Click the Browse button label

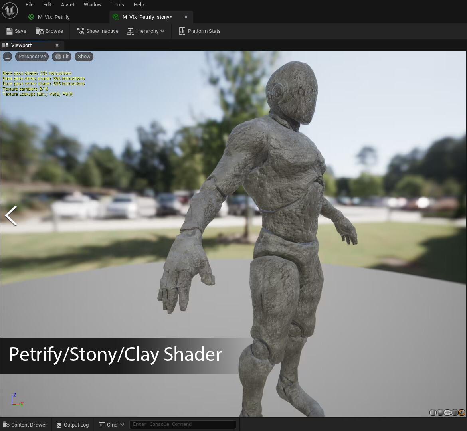[54, 31]
